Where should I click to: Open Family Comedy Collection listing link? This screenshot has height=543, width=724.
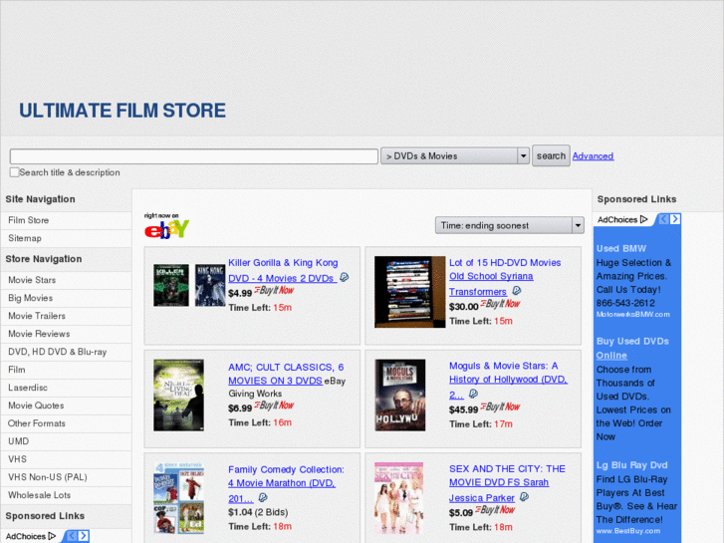[286, 483]
